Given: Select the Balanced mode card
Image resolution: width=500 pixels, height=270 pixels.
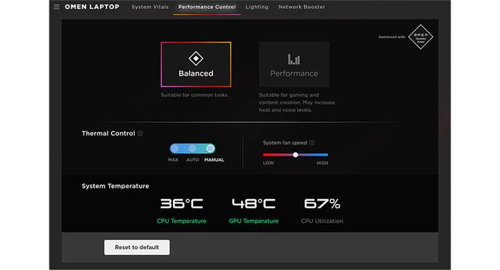Looking at the screenshot, I should point(196,65).
